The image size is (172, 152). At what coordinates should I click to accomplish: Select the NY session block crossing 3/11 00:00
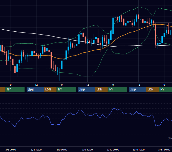(x=165, y=89)
